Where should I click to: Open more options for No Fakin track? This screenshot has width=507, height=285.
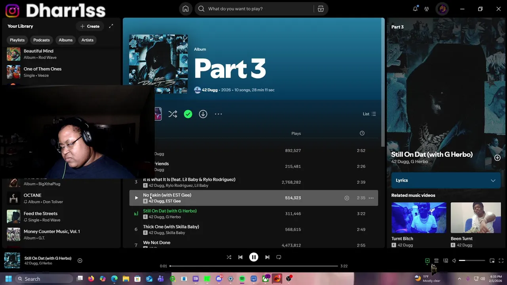[x=371, y=198]
